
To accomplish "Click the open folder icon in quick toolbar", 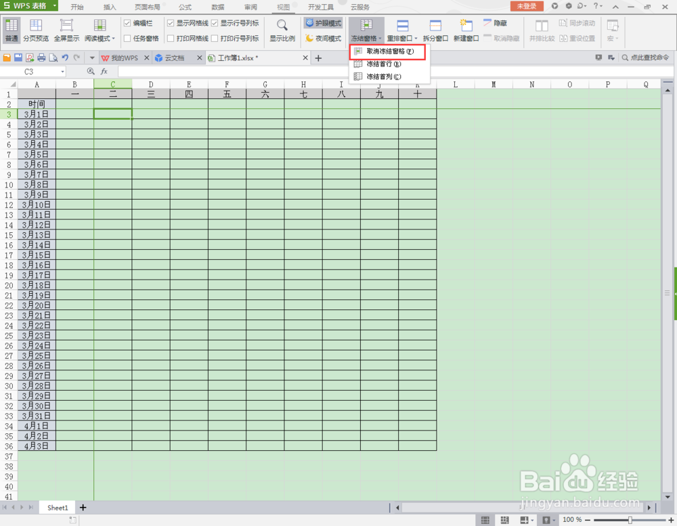I will (7, 58).
